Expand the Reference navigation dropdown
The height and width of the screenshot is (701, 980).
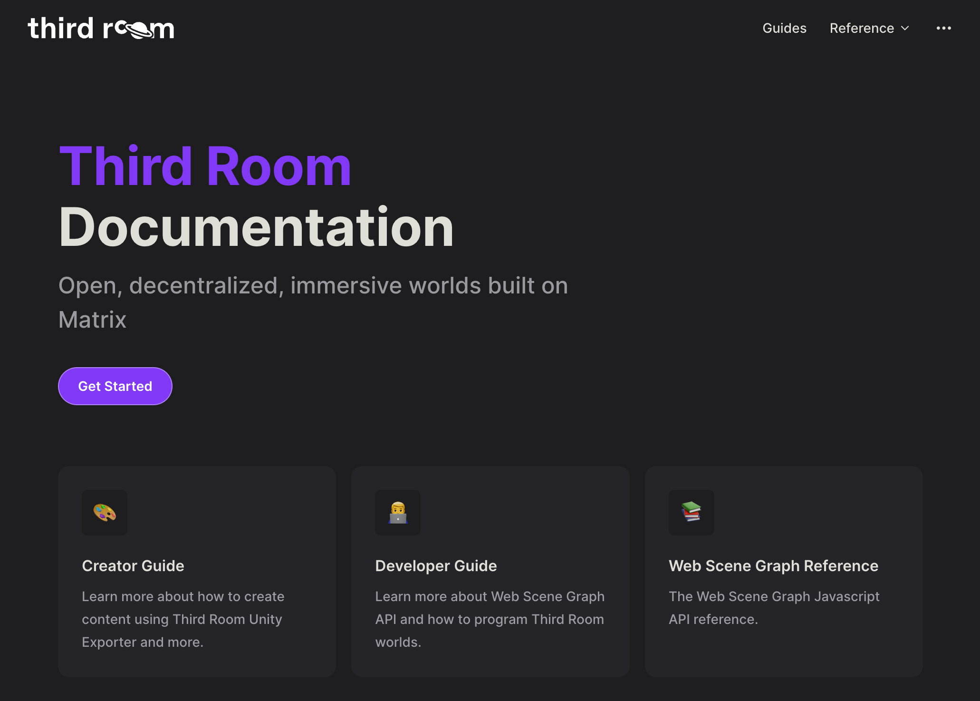click(x=869, y=28)
